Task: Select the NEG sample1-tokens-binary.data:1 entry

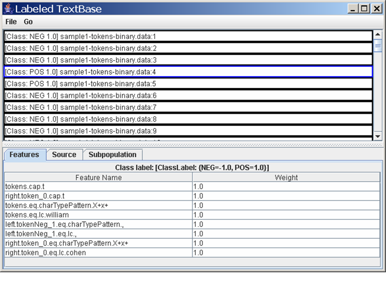Action: 188,37
